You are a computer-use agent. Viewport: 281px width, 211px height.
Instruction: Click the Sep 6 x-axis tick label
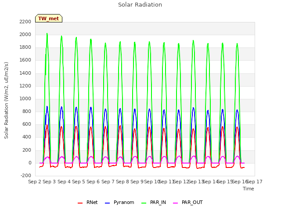tap(93, 182)
